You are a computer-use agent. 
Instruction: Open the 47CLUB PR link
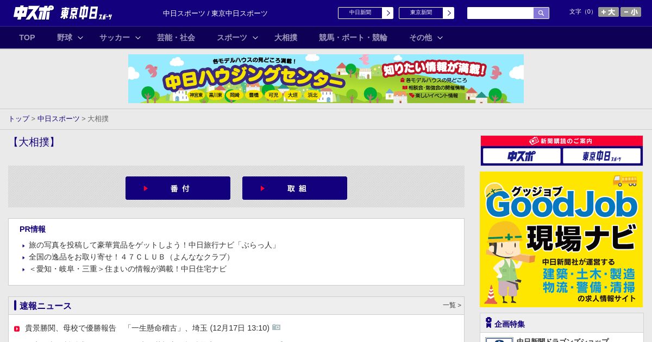pyautogui.click(x=131, y=257)
